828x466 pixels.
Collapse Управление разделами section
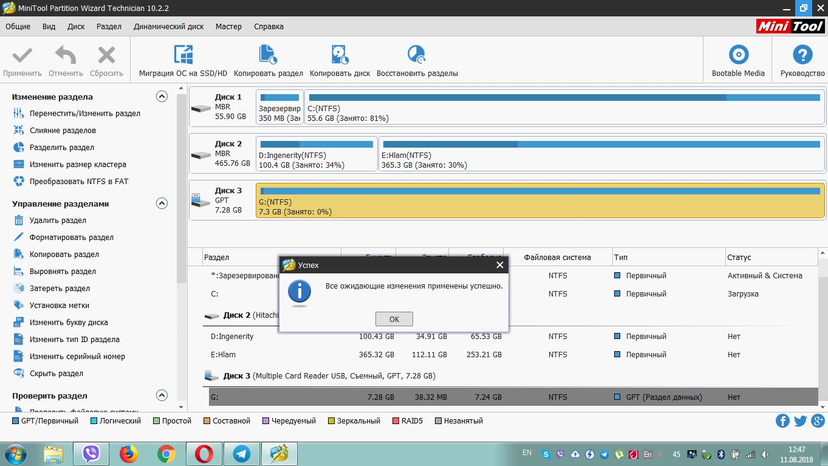click(162, 203)
